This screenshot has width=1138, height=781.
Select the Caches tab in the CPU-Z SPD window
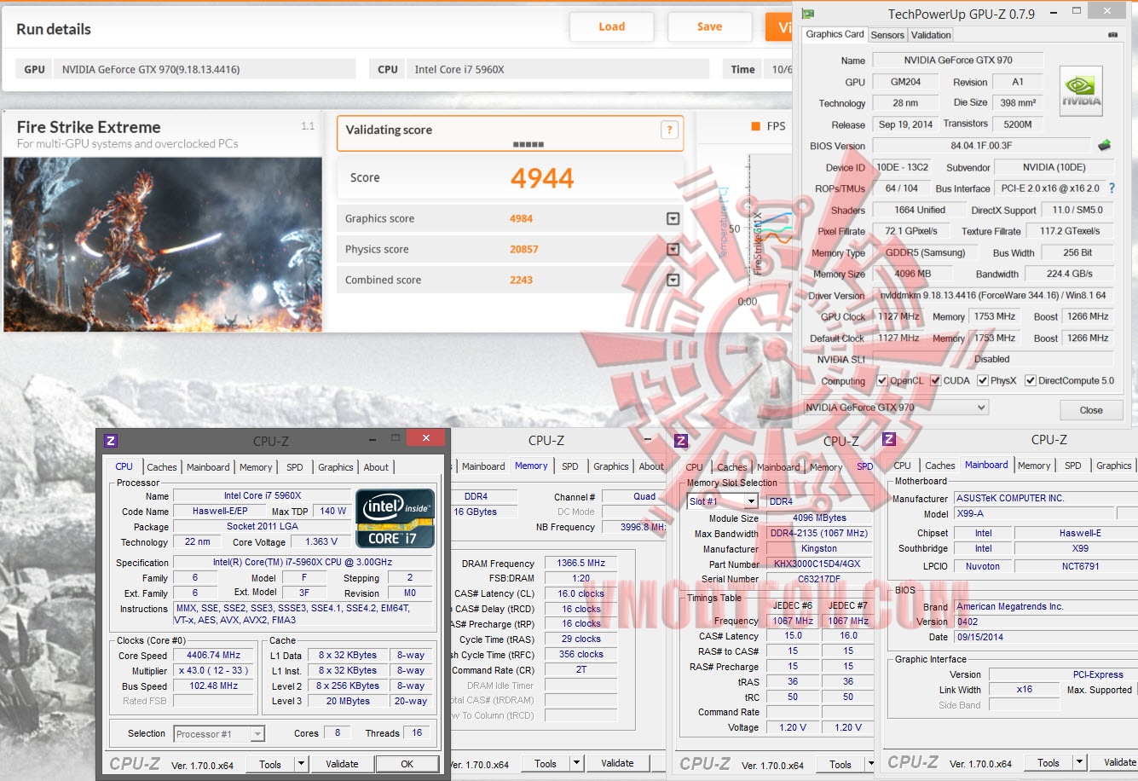click(x=732, y=467)
